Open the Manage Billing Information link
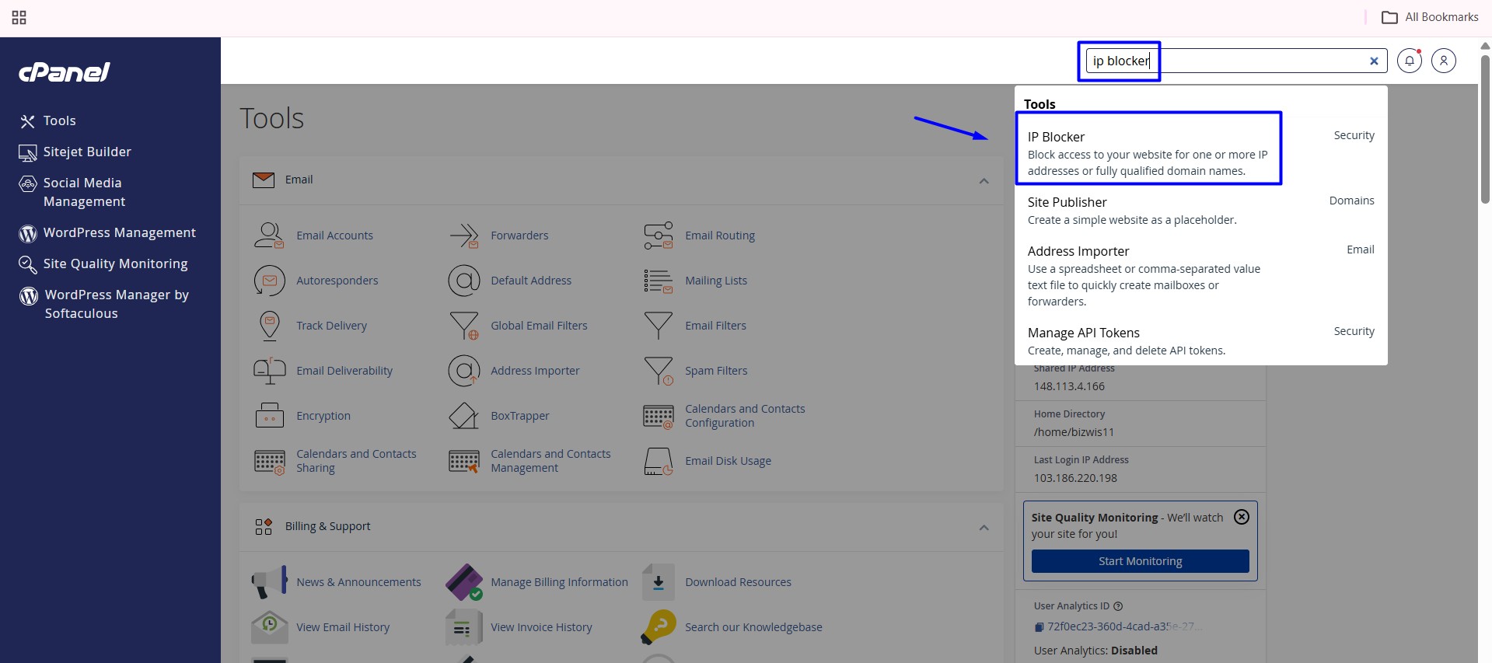The image size is (1492, 663). 559,582
